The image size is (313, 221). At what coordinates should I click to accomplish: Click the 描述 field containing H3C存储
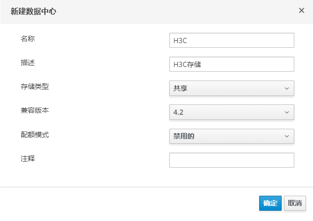[232, 65]
